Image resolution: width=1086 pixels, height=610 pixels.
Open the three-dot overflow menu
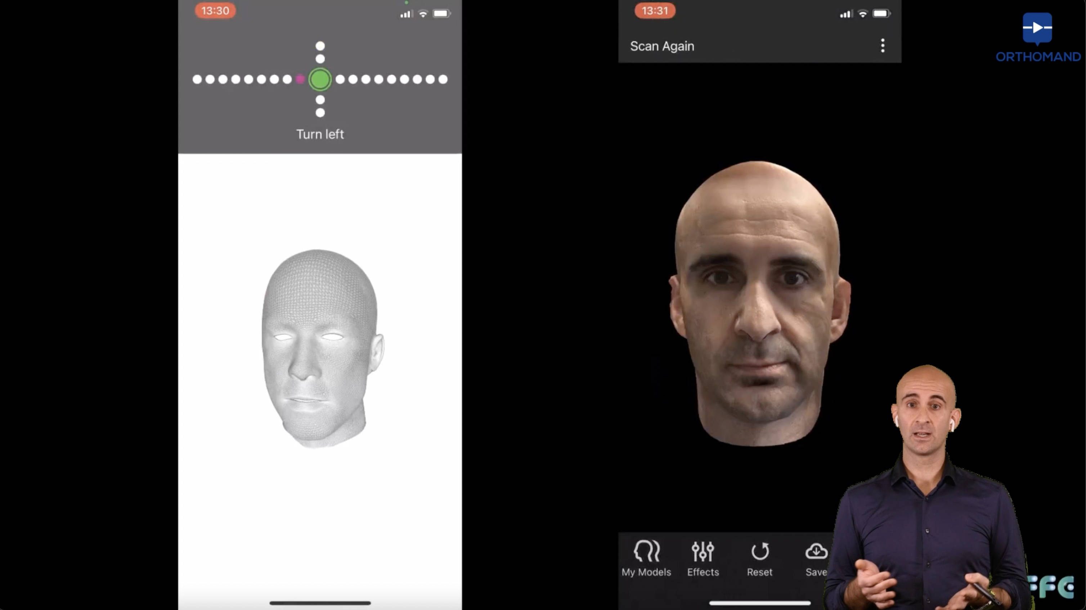(x=882, y=45)
